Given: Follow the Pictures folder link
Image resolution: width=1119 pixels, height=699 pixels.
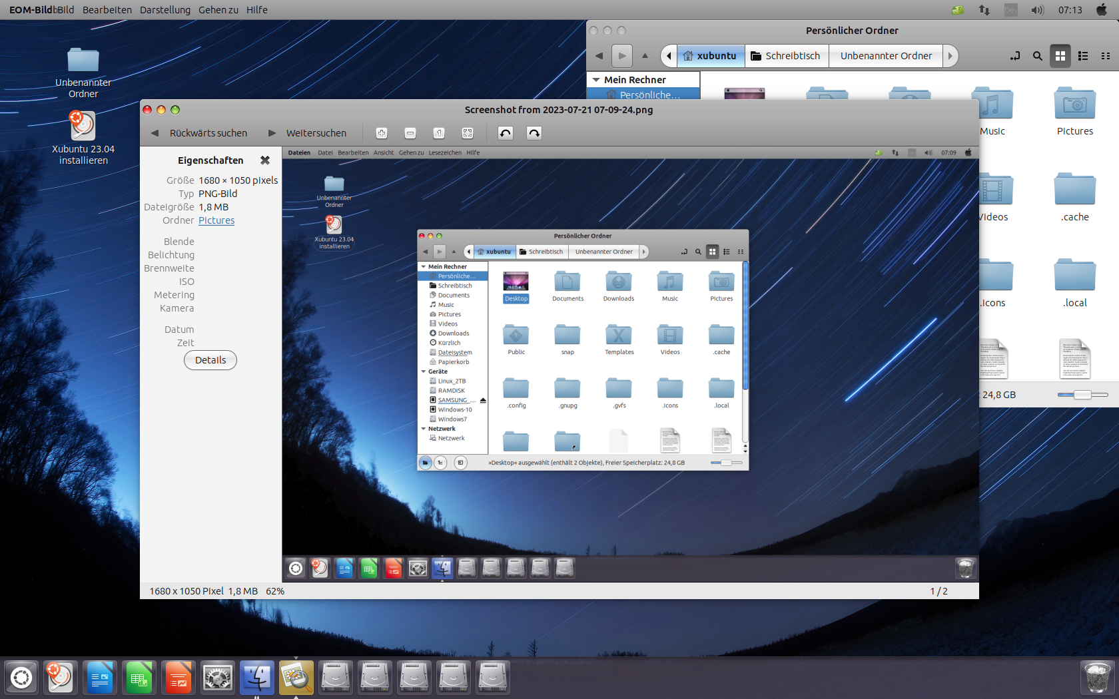Looking at the screenshot, I should [216, 220].
